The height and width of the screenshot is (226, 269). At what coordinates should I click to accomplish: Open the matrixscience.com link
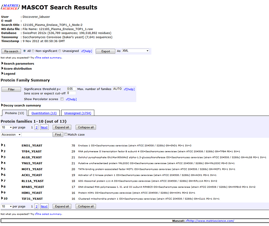tap(210, 221)
